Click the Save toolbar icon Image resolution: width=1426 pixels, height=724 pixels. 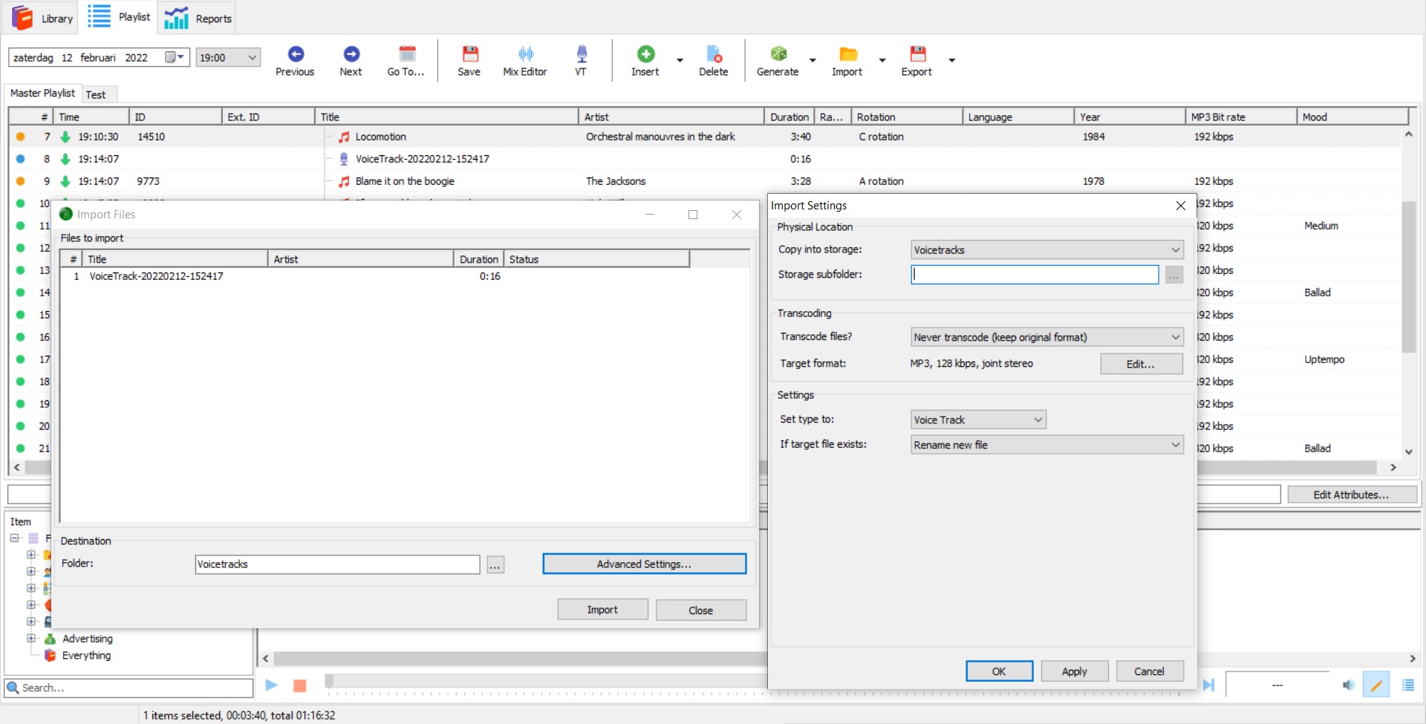[469, 54]
